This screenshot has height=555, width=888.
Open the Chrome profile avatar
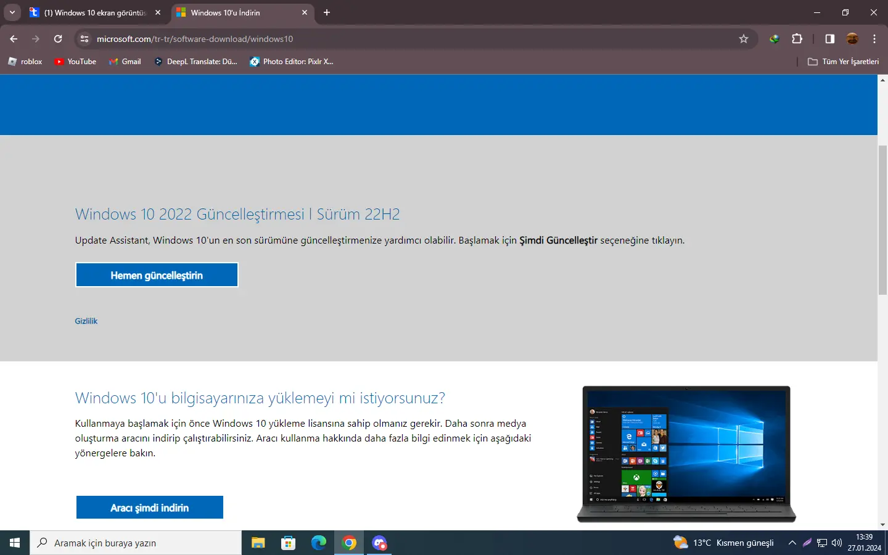pos(852,39)
